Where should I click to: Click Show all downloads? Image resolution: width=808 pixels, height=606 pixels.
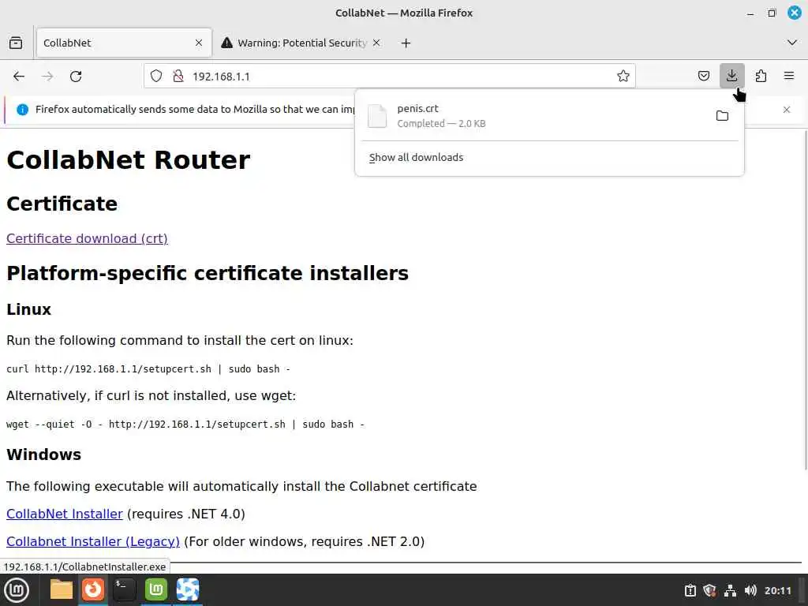(417, 158)
